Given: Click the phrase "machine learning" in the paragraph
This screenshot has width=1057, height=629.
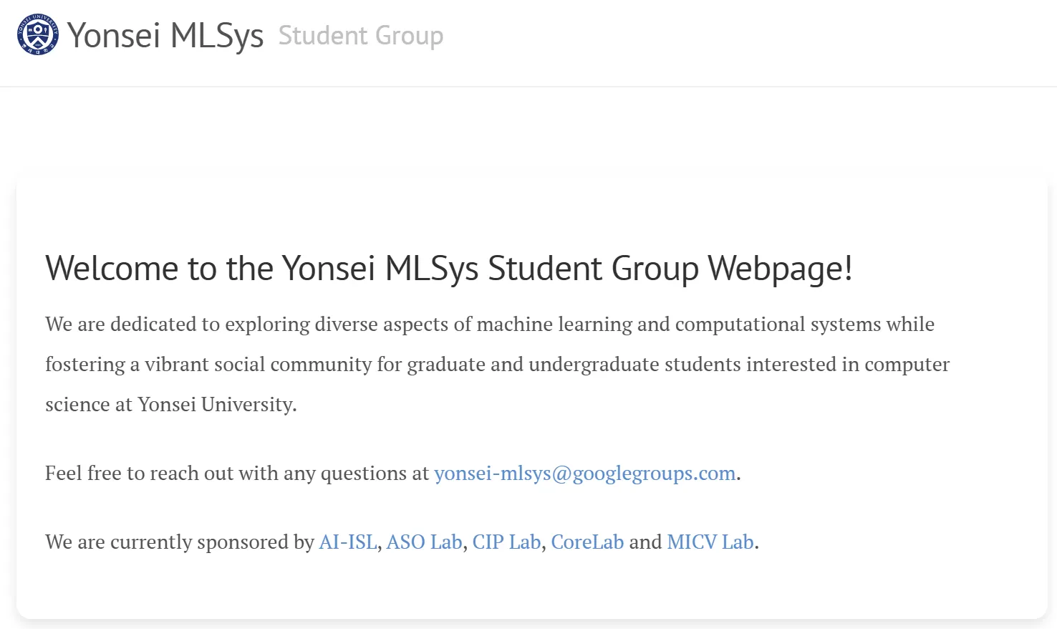Looking at the screenshot, I should coord(554,325).
